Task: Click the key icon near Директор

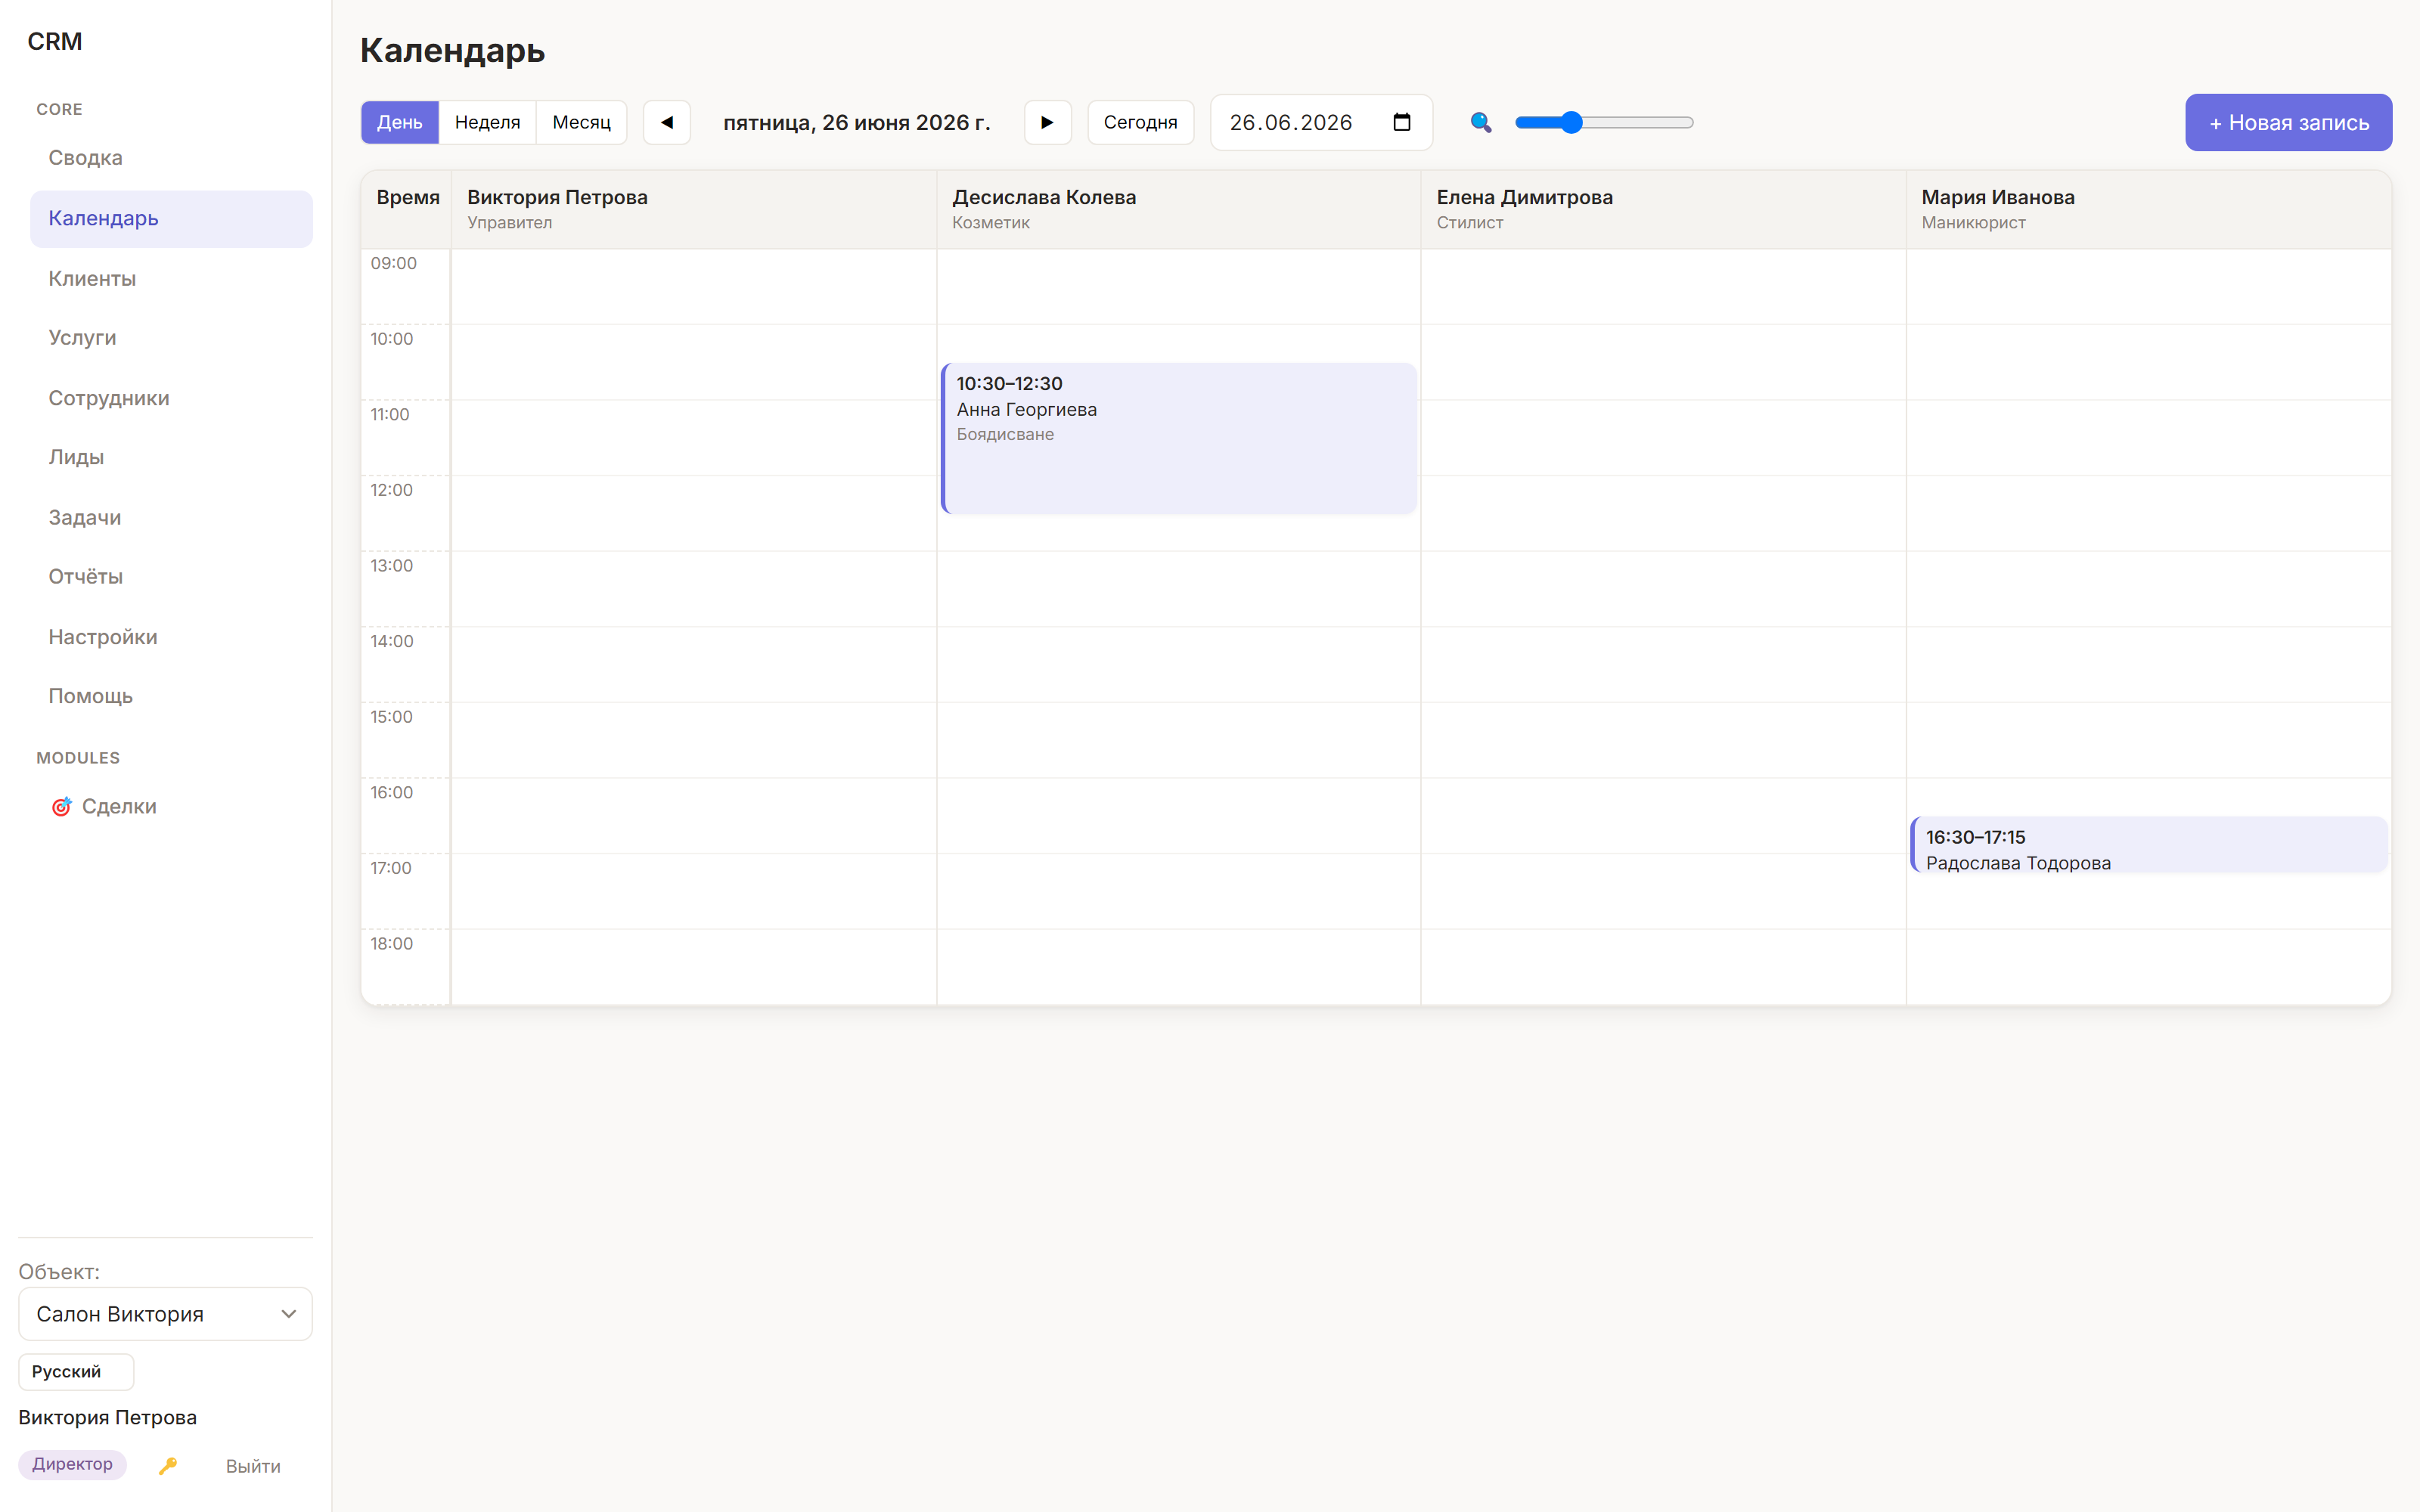Action: (x=168, y=1465)
